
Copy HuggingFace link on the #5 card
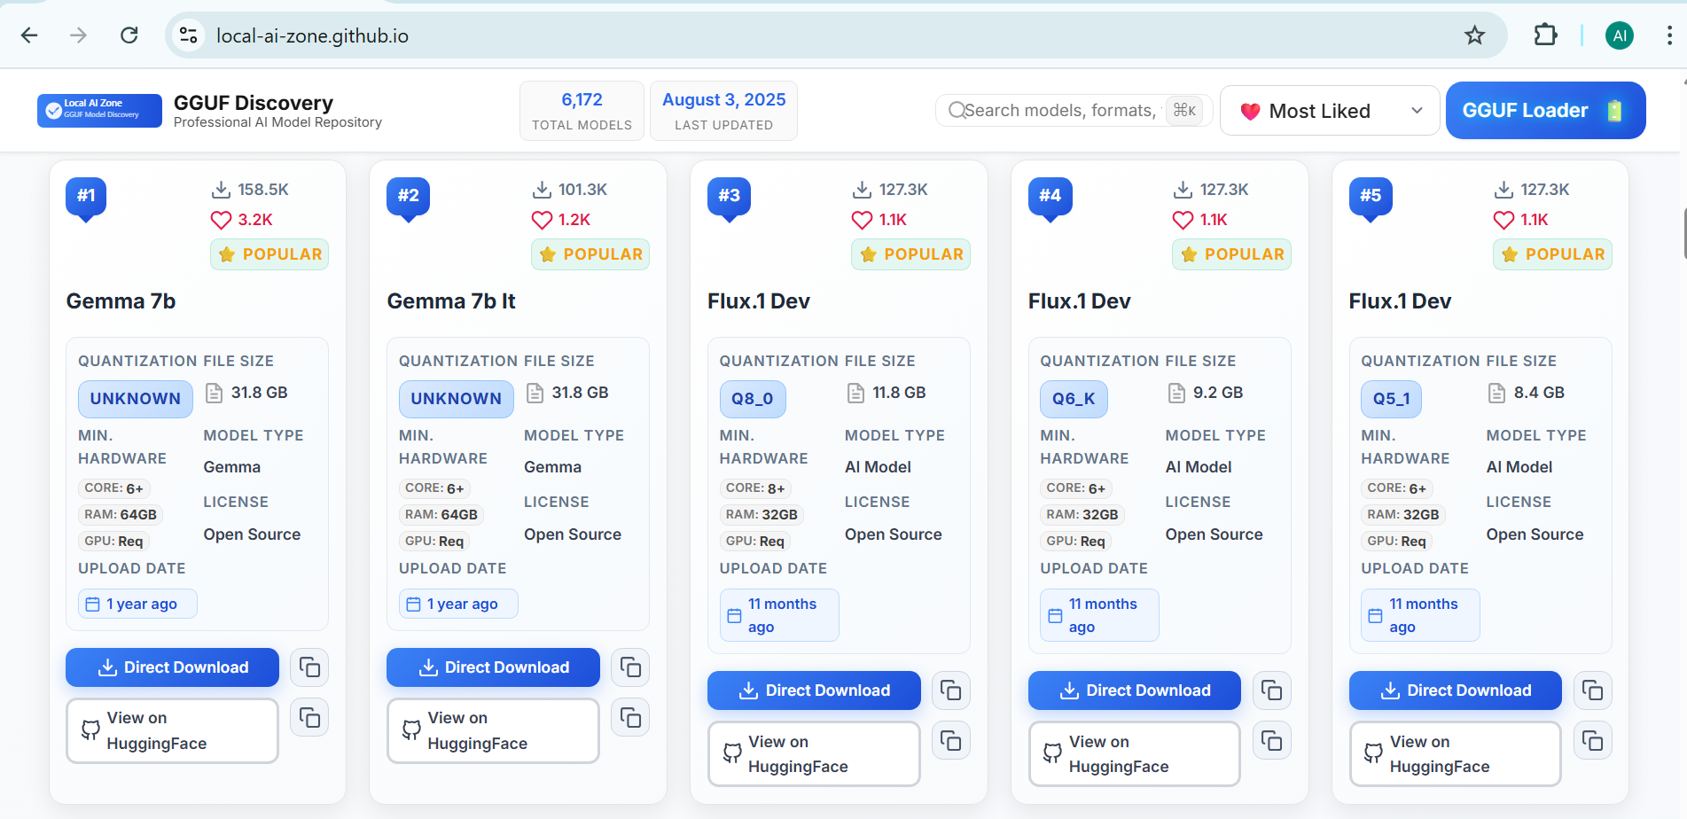pyautogui.click(x=1593, y=740)
